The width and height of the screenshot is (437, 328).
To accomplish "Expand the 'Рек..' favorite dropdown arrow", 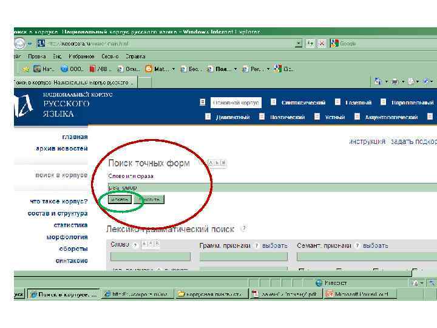I will tap(268, 69).
